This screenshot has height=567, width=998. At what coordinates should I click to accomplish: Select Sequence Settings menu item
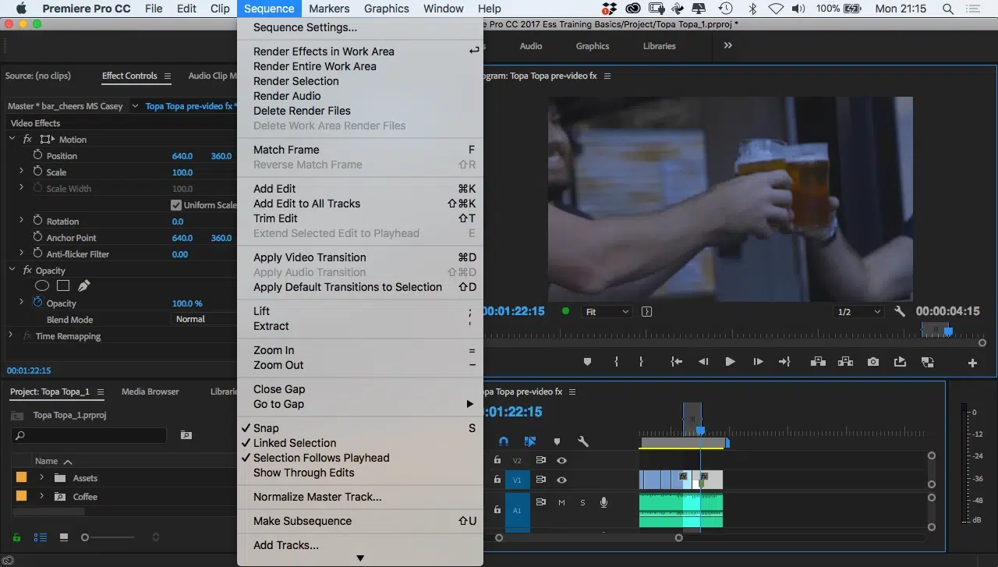pos(305,28)
